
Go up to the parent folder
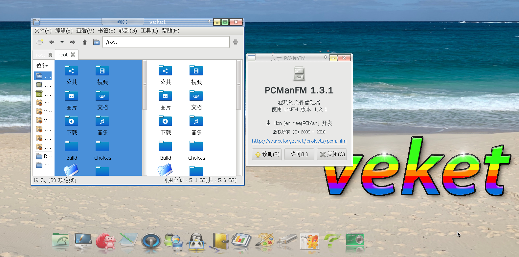tap(85, 42)
